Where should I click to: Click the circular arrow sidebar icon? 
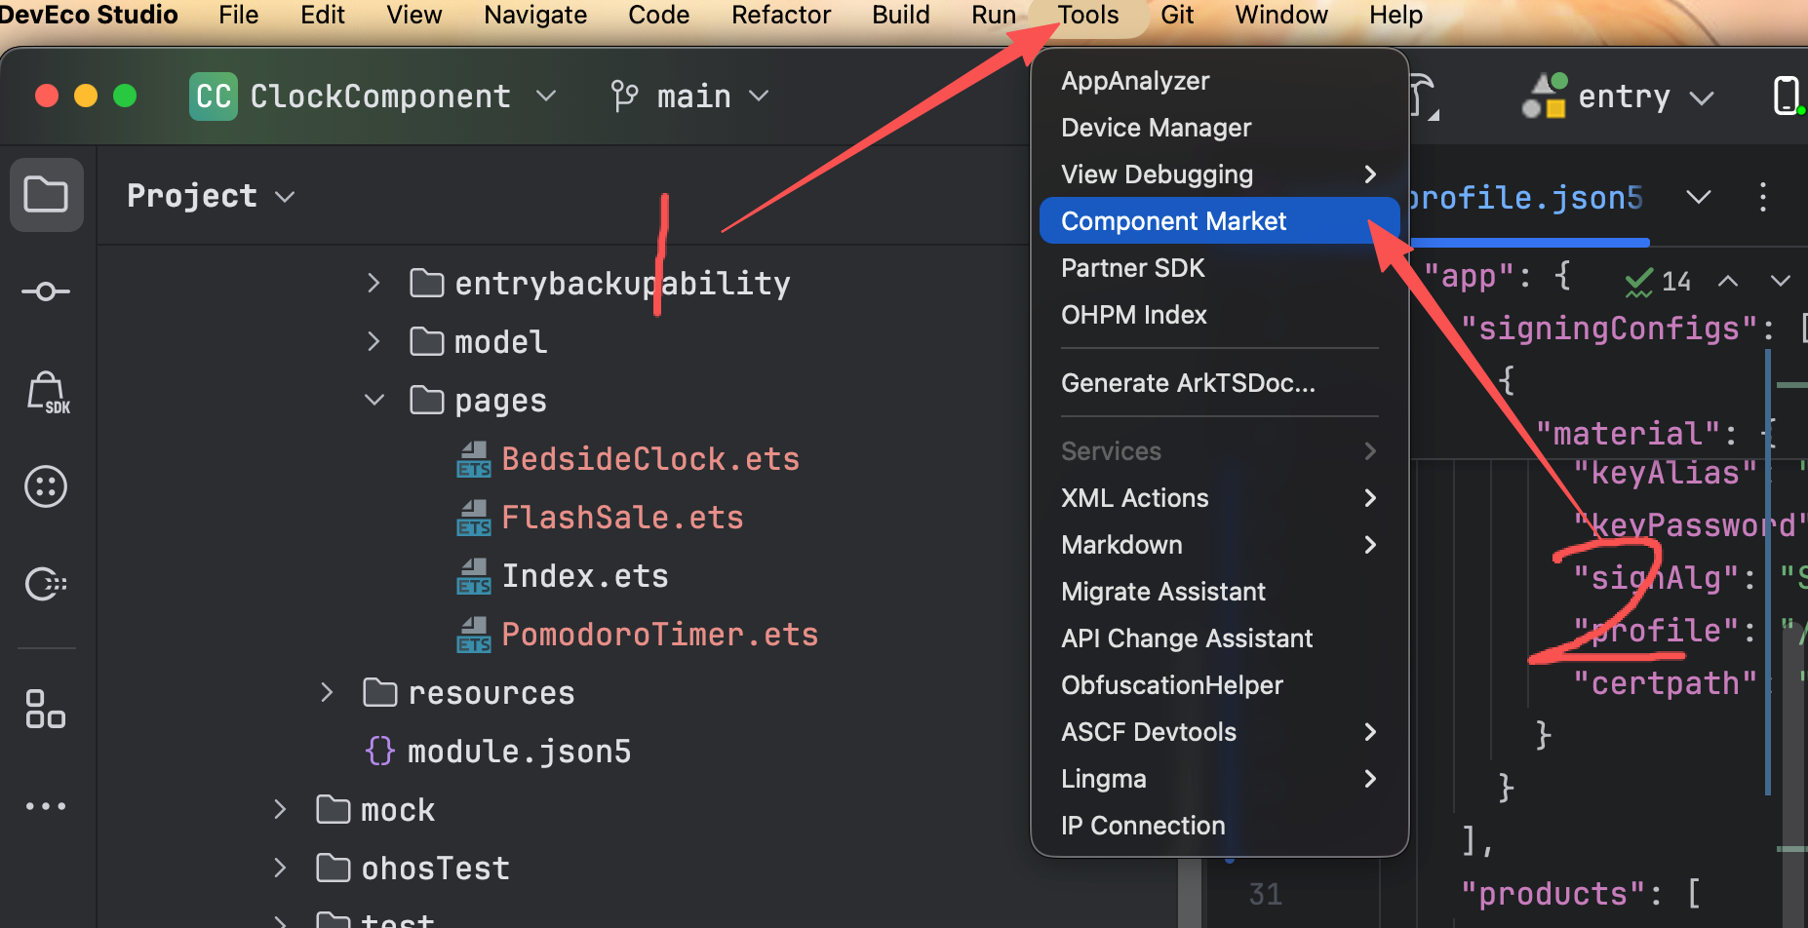[x=46, y=584]
